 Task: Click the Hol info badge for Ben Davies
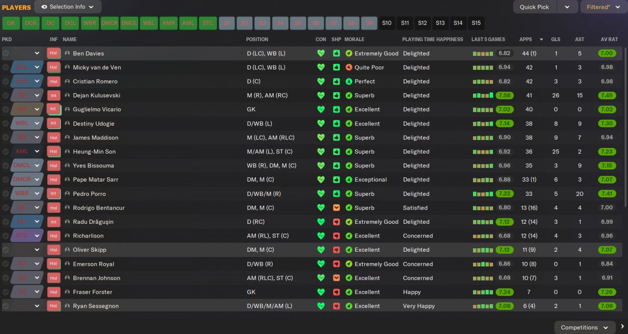(x=53, y=53)
